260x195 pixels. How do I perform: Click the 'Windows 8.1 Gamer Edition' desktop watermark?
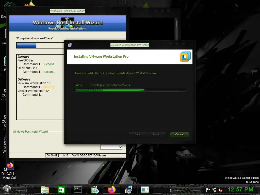coord(242,178)
